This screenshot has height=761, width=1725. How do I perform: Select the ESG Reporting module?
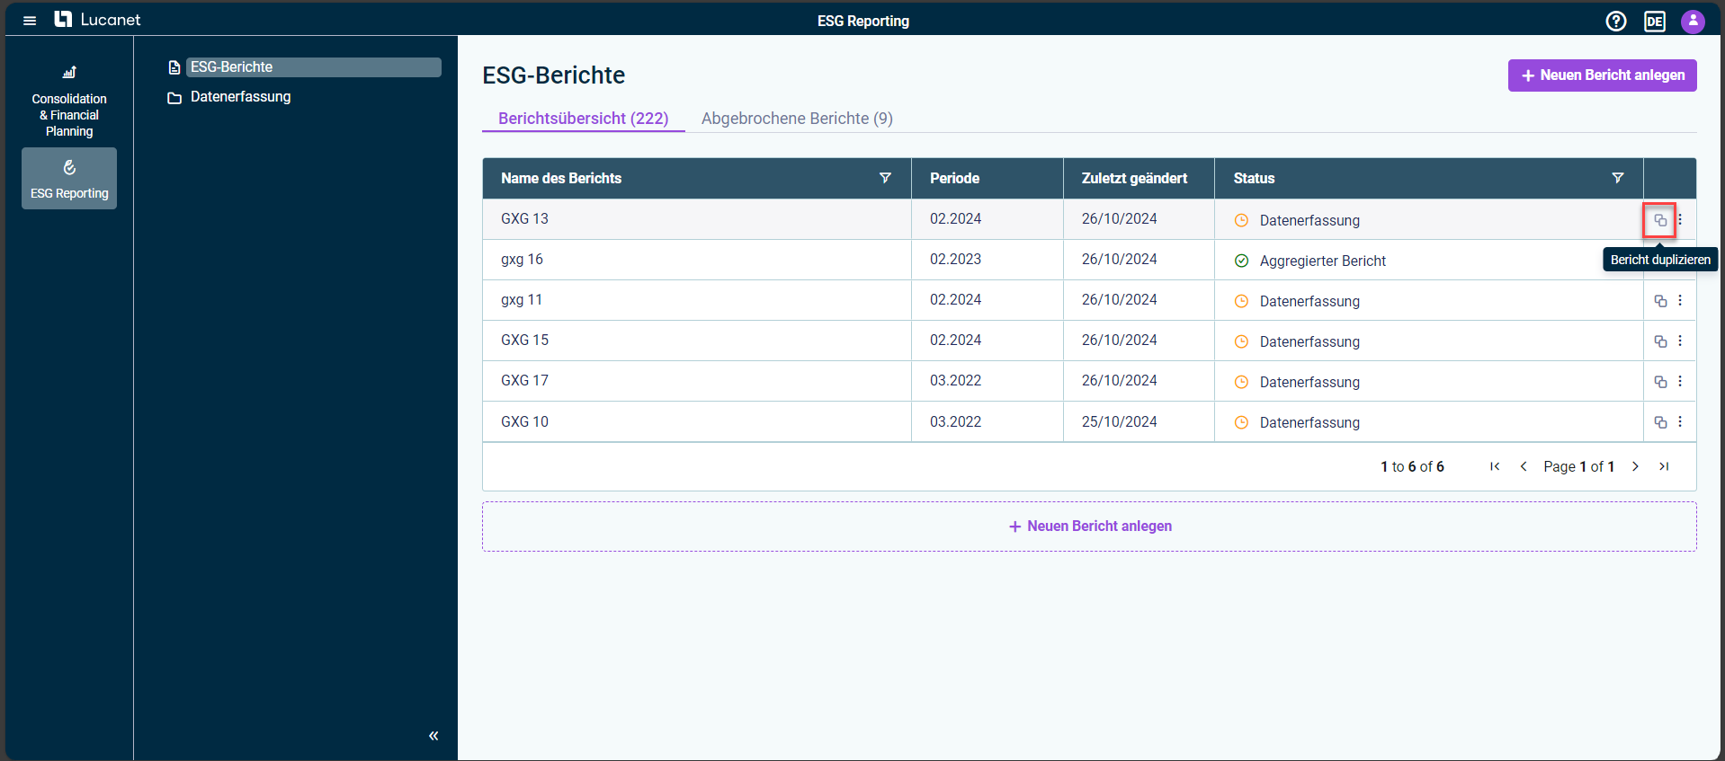(69, 179)
